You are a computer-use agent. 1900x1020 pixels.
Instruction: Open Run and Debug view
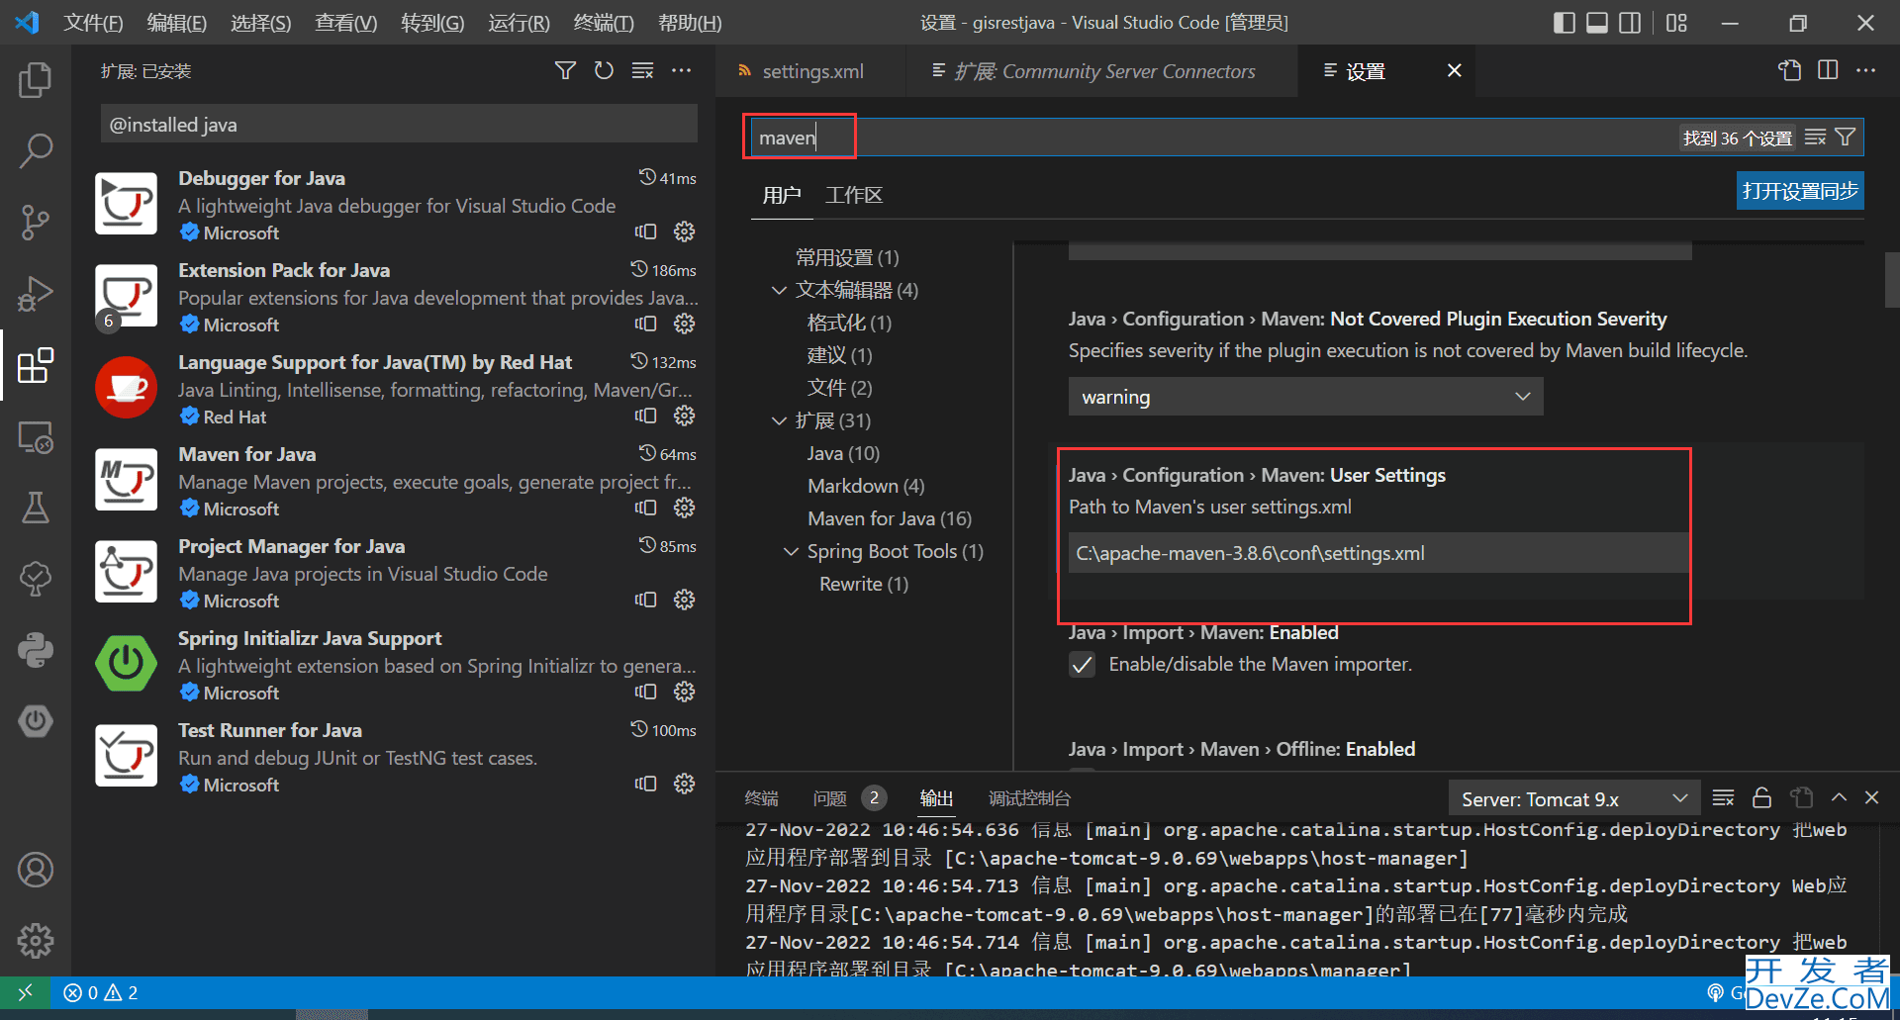(36, 294)
